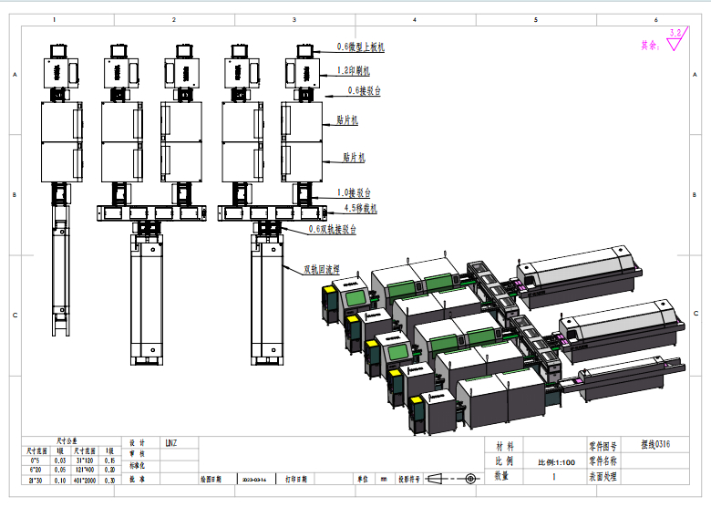
Task: Click the 零件名称 title block cell
Action: (603, 460)
